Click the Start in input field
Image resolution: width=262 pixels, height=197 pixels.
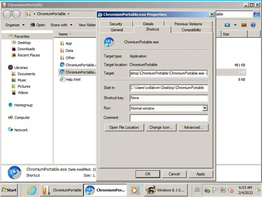click(169, 88)
